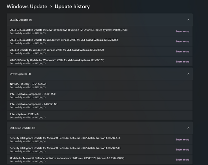Collapse the Definition Updates section
Viewport: 208px width, 165px height.
(188, 128)
